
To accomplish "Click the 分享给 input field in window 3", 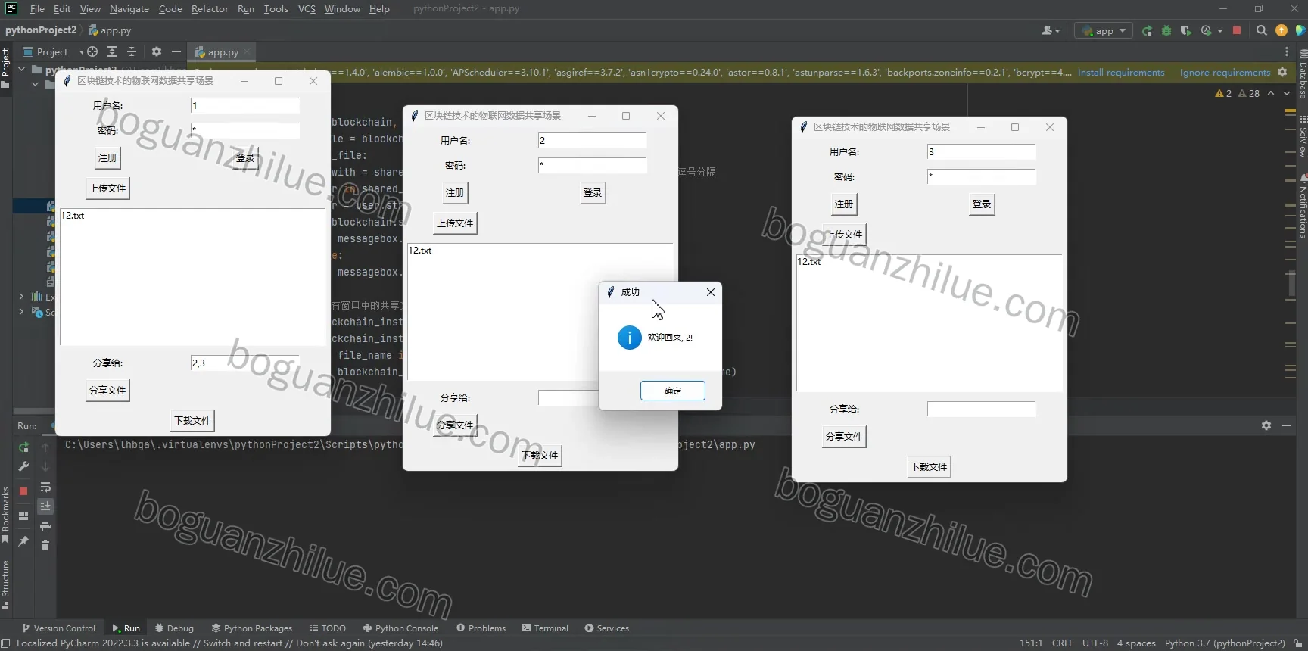I will coord(981,410).
